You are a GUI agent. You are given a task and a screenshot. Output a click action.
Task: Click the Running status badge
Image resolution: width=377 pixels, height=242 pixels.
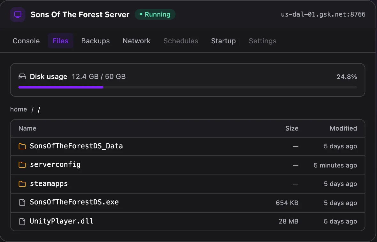tap(155, 14)
